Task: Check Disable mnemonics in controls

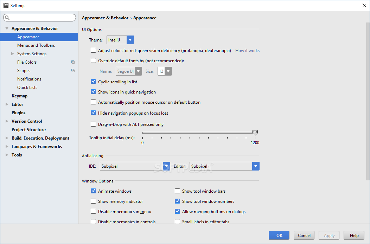Action: point(94,221)
